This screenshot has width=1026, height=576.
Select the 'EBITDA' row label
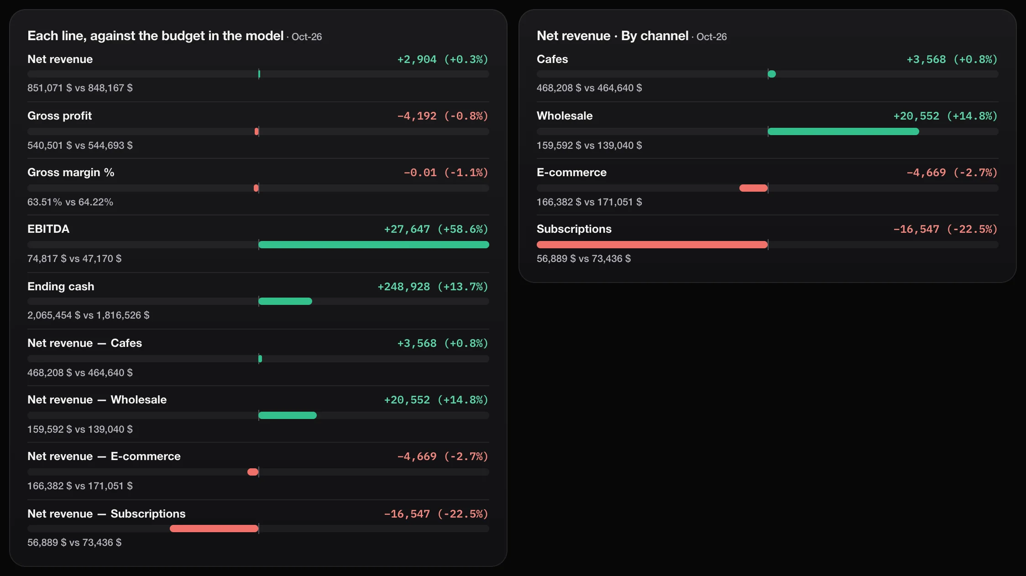pos(48,229)
